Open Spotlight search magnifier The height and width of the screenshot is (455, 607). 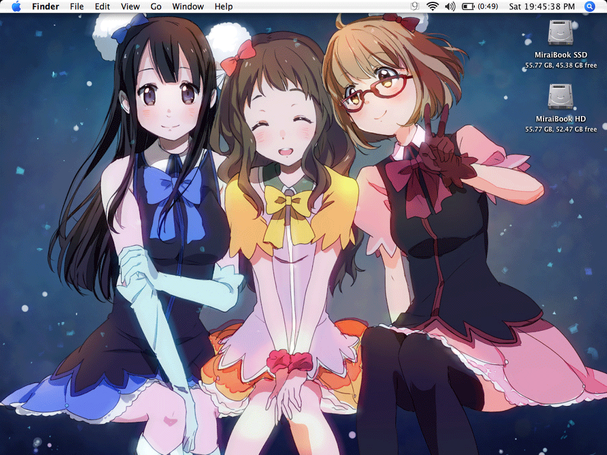589,7
